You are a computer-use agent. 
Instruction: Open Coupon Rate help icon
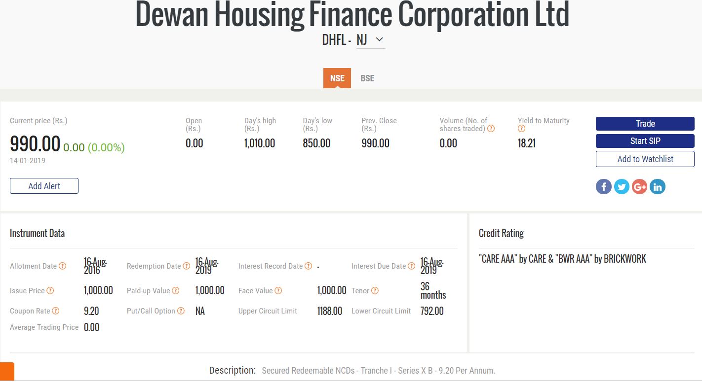56,311
